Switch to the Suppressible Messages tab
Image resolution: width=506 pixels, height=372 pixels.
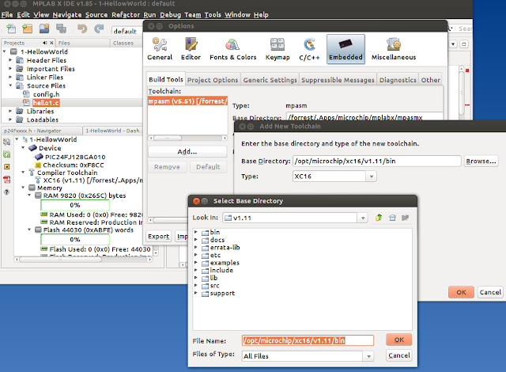[x=338, y=80]
